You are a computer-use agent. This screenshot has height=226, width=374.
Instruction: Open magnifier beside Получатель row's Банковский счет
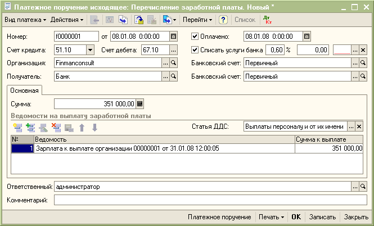pos(363,76)
